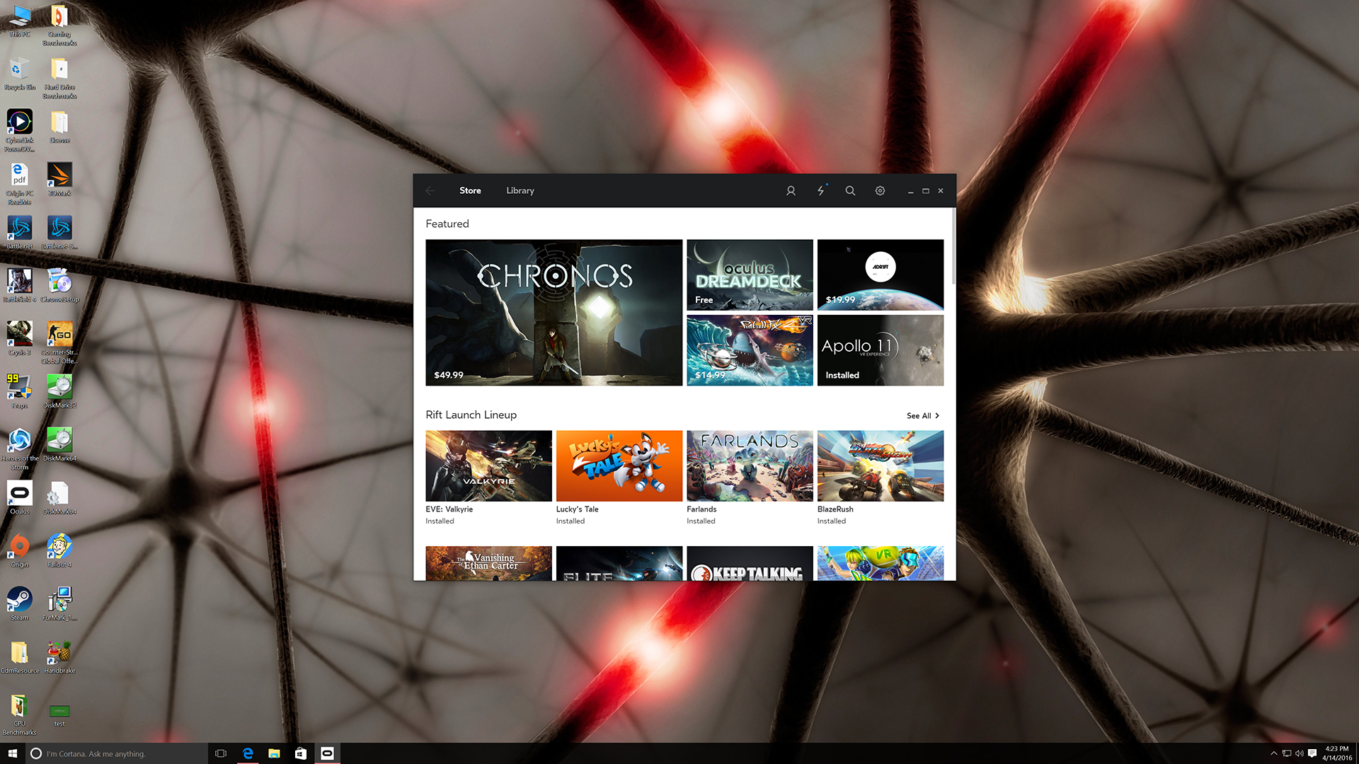Open the account profile icon in Oculus

791,190
